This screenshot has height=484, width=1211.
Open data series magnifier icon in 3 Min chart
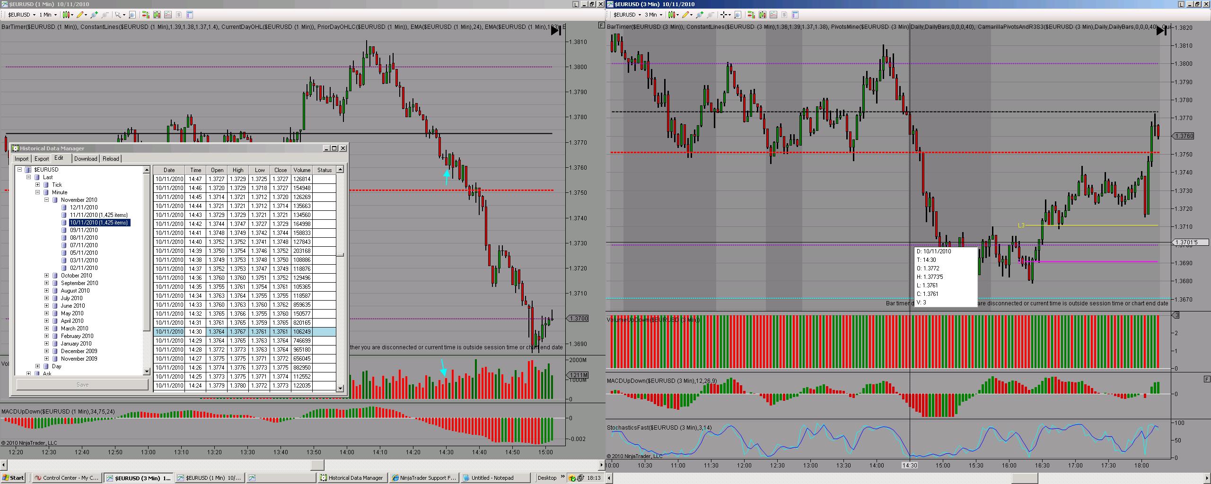(x=737, y=15)
